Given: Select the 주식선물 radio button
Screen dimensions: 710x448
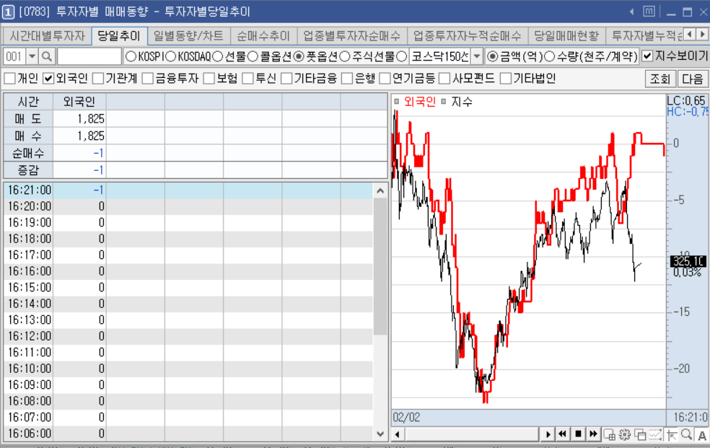Looking at the screenshot, I should (345, 56).
